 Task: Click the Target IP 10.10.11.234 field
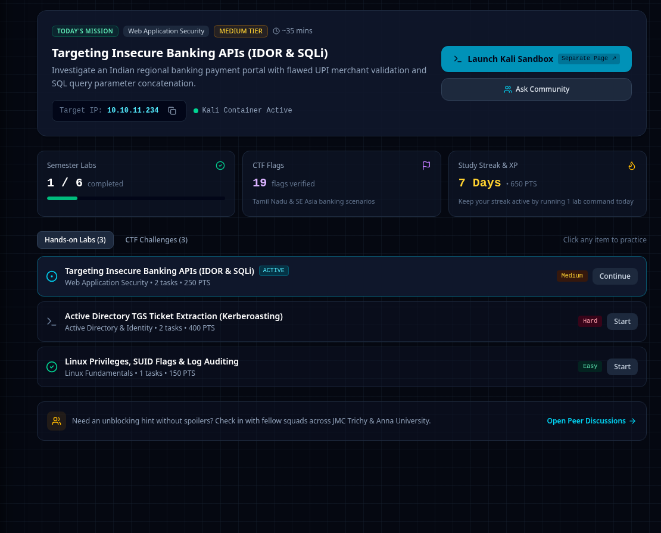tap(119, 111)
